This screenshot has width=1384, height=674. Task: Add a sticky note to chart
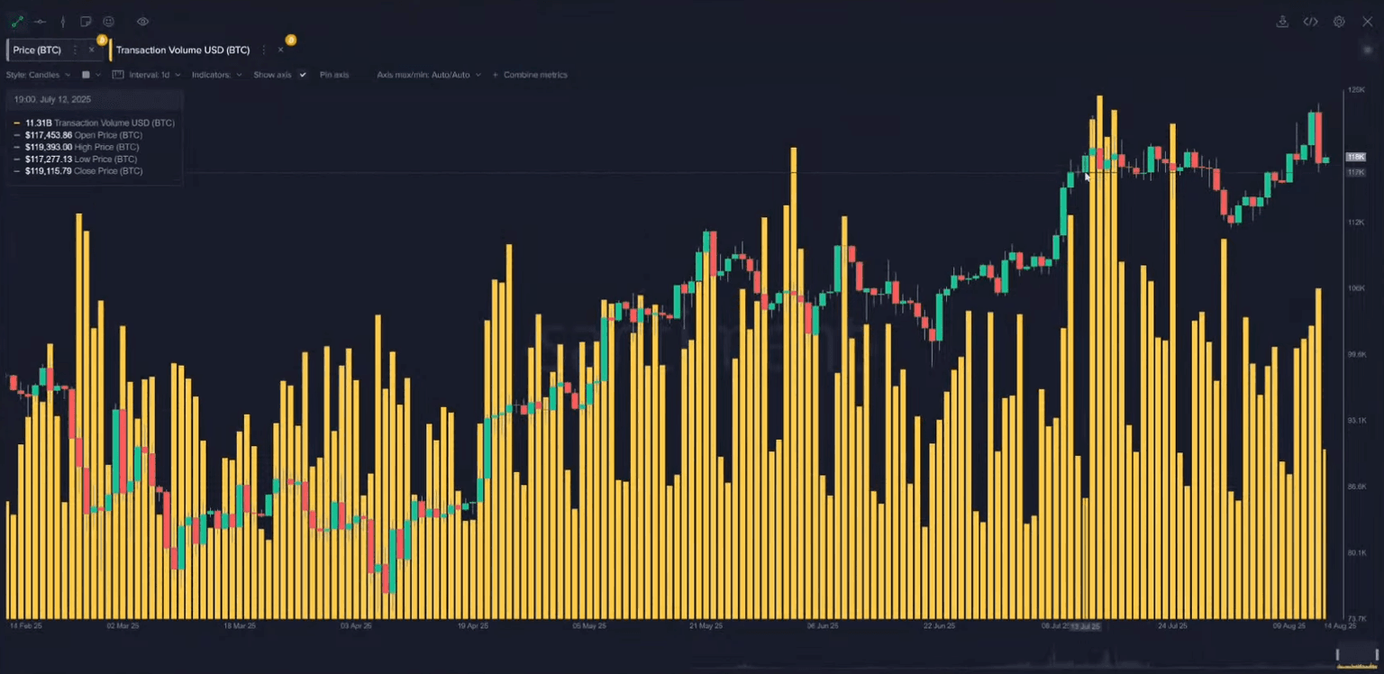click(86, 22)
